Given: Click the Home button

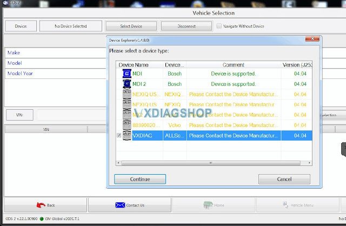Looking at the screenshot, I should point(214,205).
